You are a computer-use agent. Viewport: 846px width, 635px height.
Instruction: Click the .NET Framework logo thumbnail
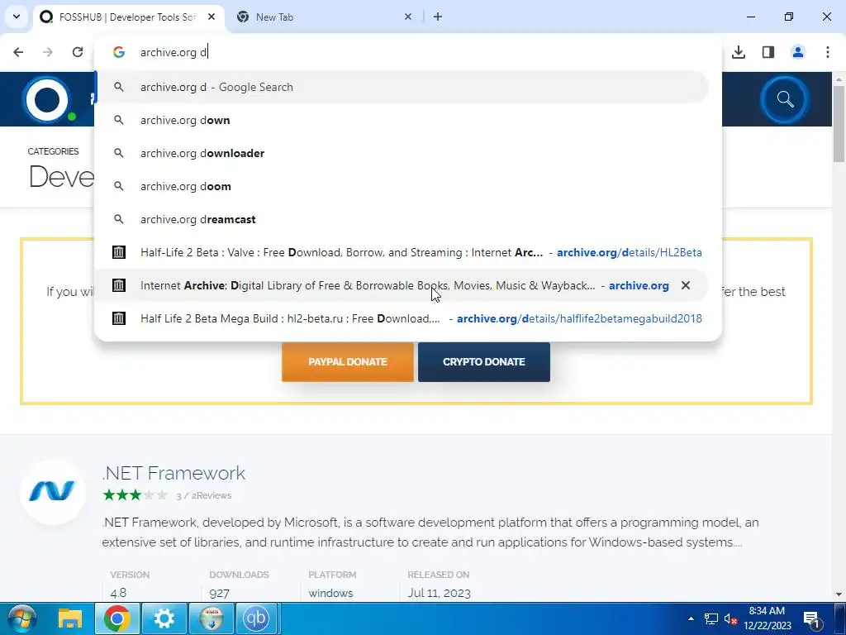tap(52, 491)
